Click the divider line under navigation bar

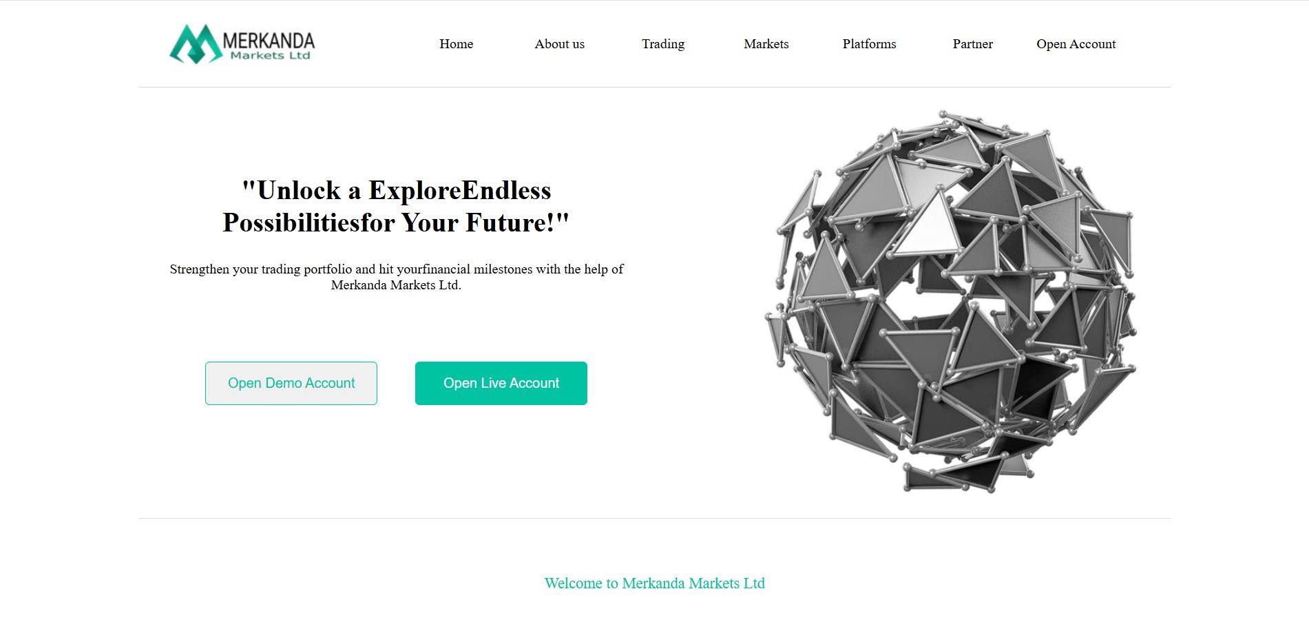pyautogui.click(x=654, y=87)
